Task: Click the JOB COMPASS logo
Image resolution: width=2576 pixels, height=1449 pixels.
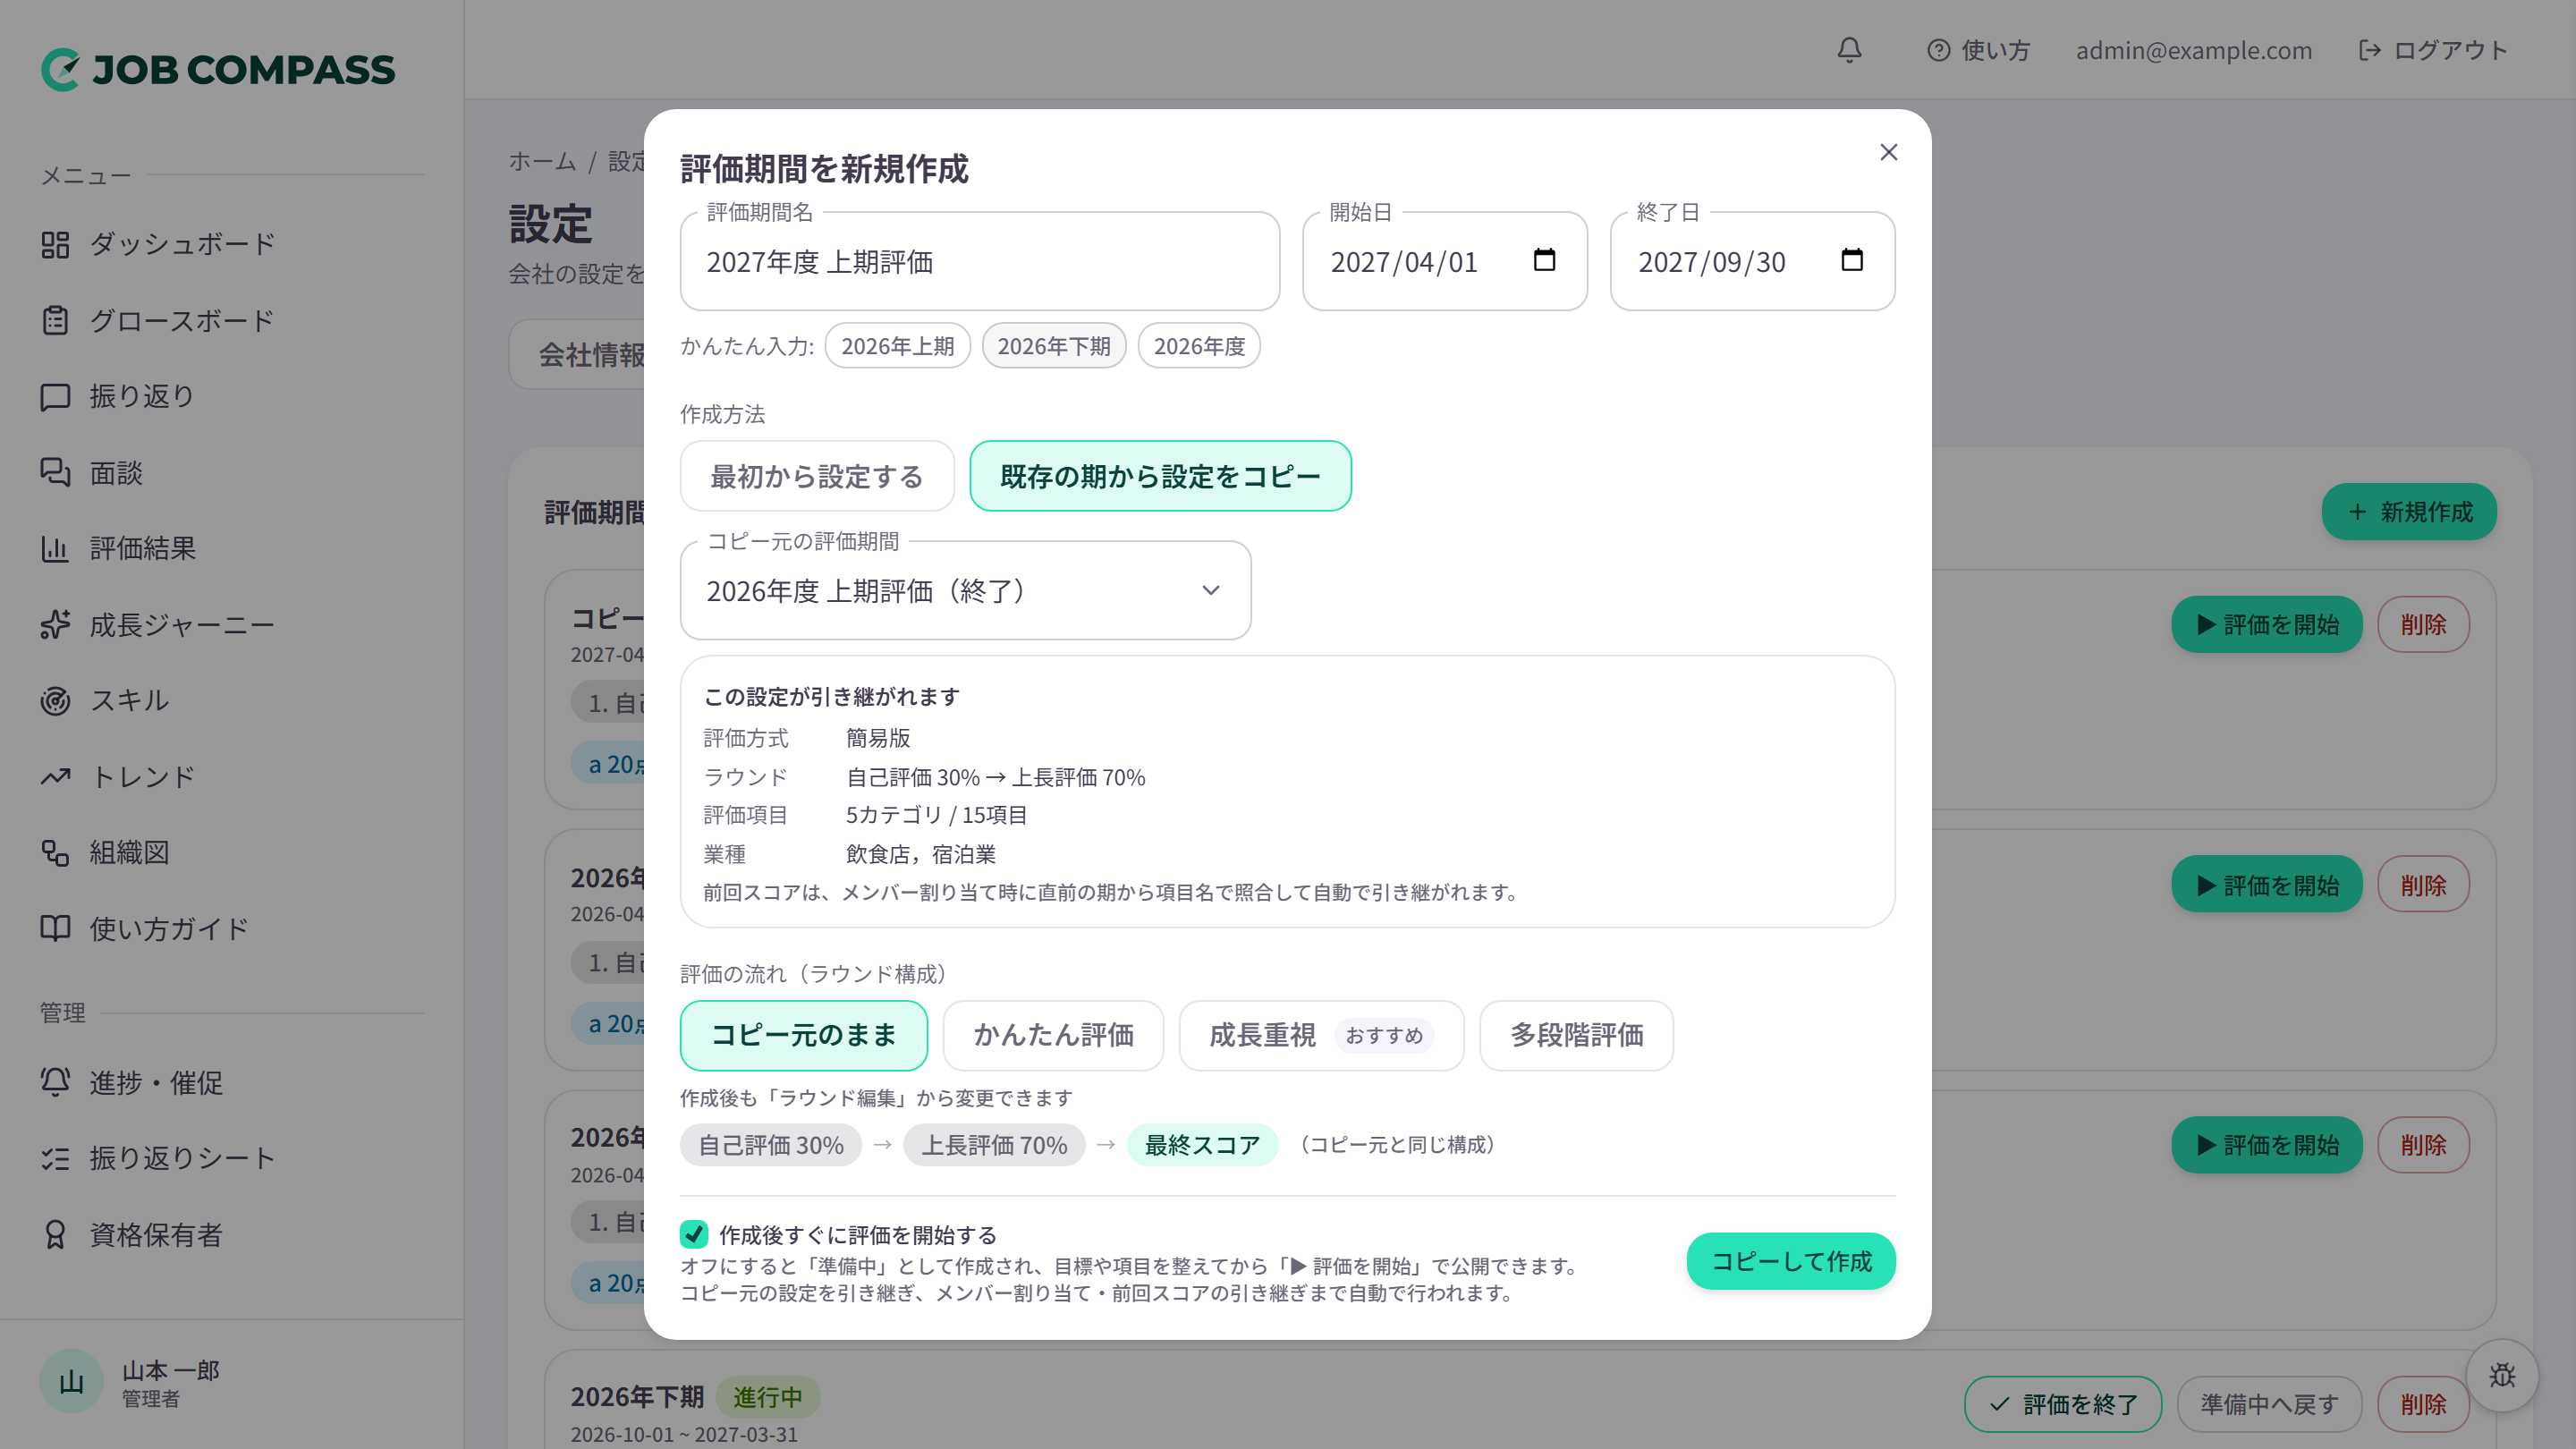Action: 218,70
